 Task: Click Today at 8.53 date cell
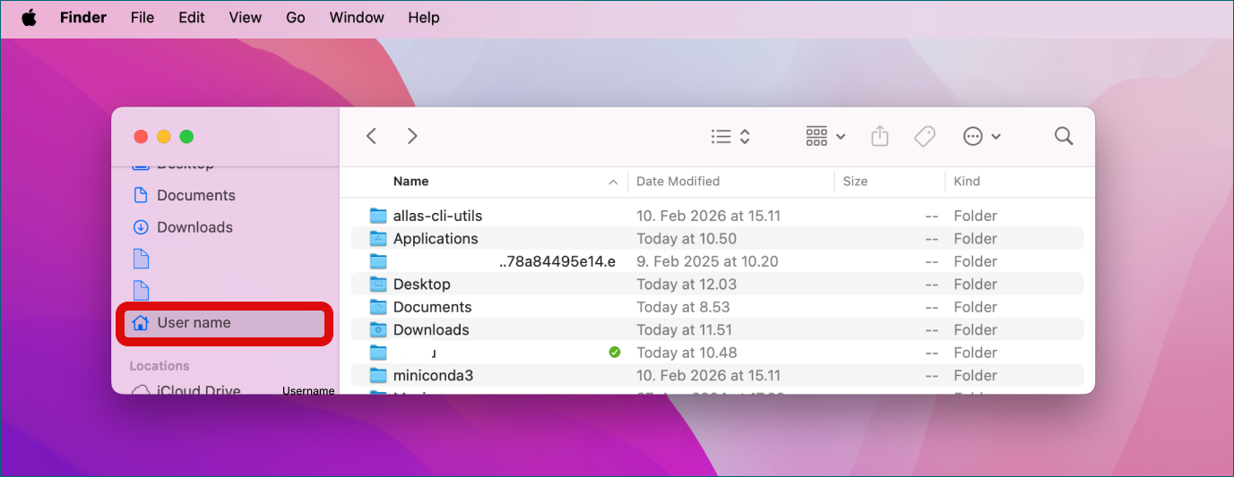pos(683,308)
